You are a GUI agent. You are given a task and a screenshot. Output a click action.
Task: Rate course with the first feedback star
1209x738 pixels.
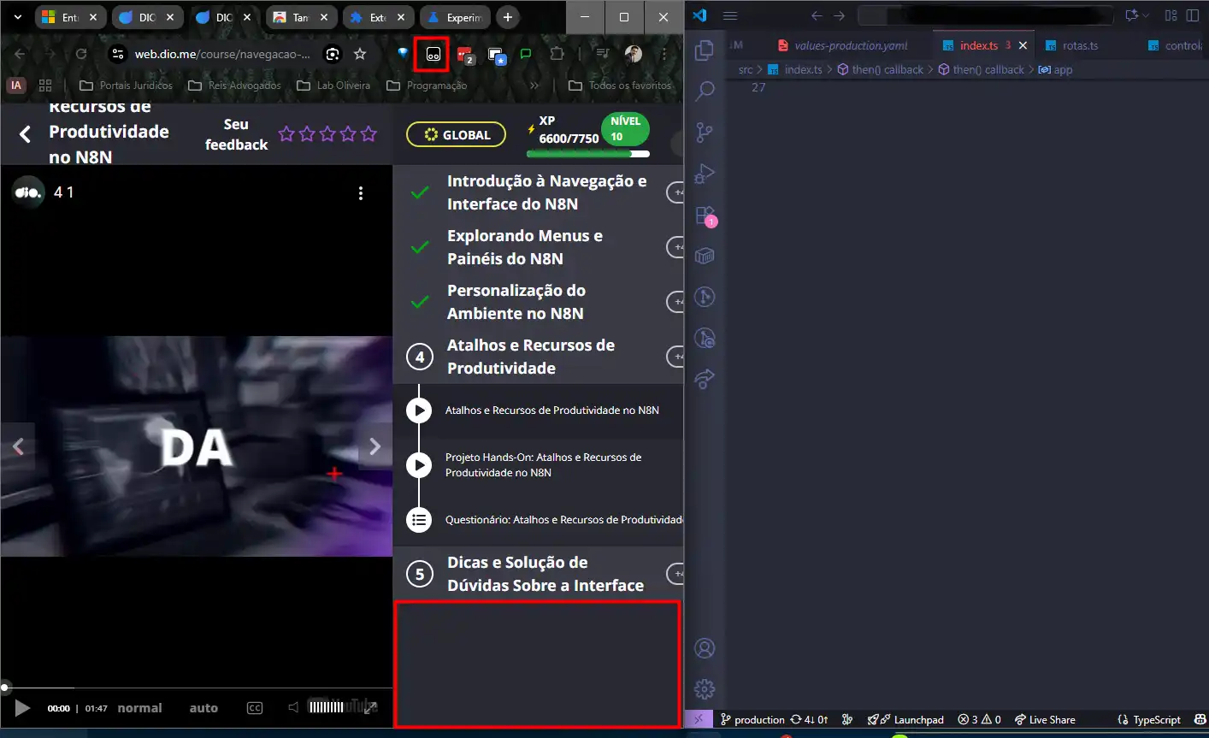point(286,133)
